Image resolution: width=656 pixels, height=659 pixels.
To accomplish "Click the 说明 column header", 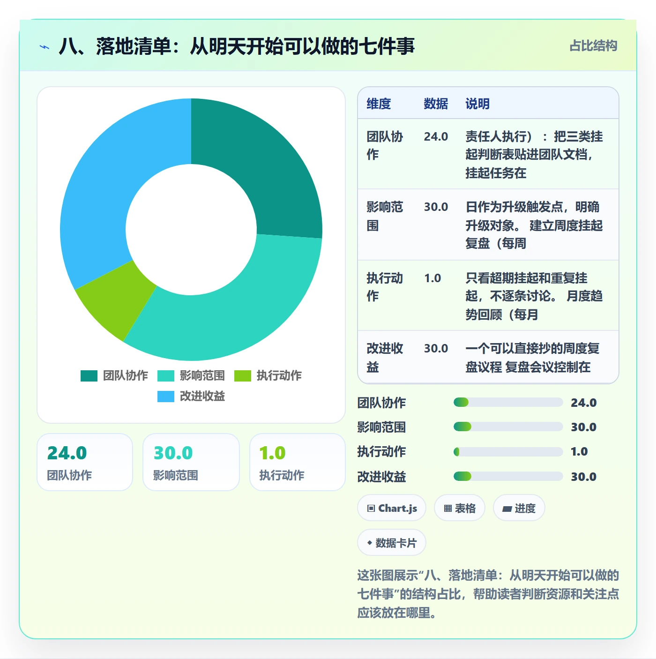I will 477,104.
